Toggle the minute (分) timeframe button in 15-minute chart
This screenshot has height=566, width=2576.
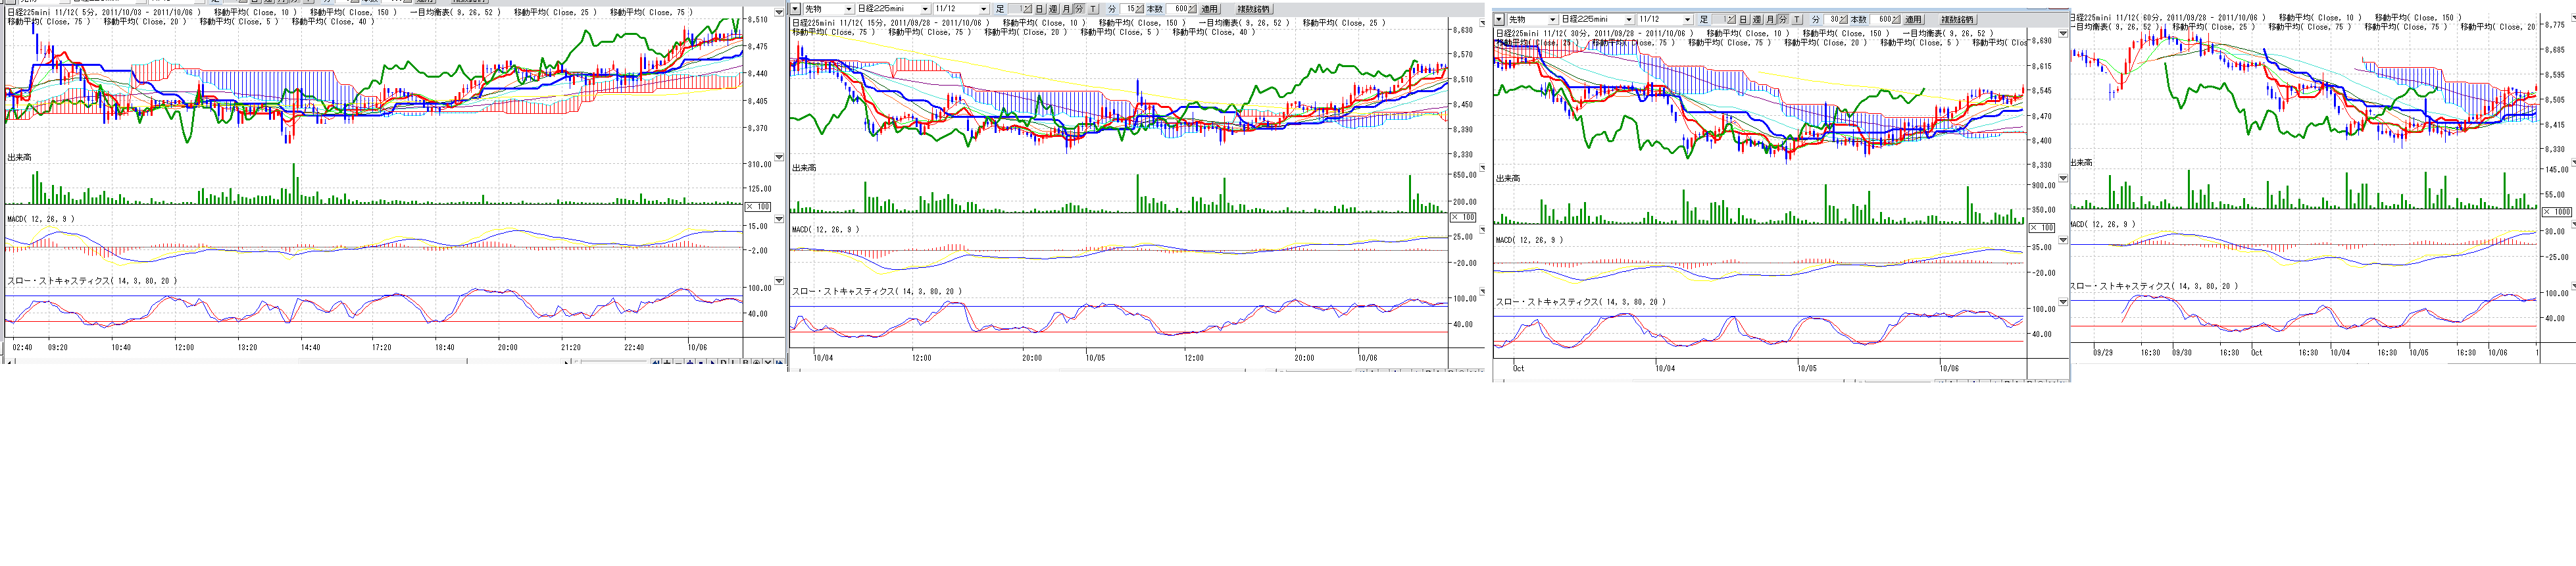[x=1078, y=9]
